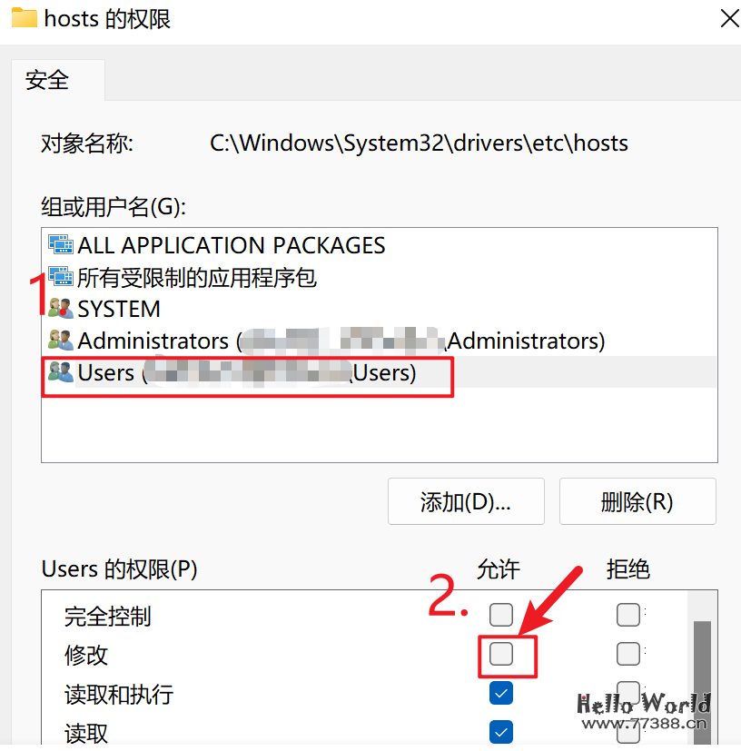
Task: Check 拒绝 for 修改
Action: [627, 654]
